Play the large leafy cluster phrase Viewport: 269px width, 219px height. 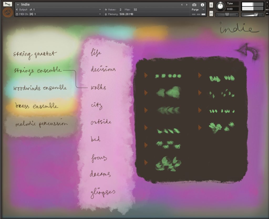[146, 162]
